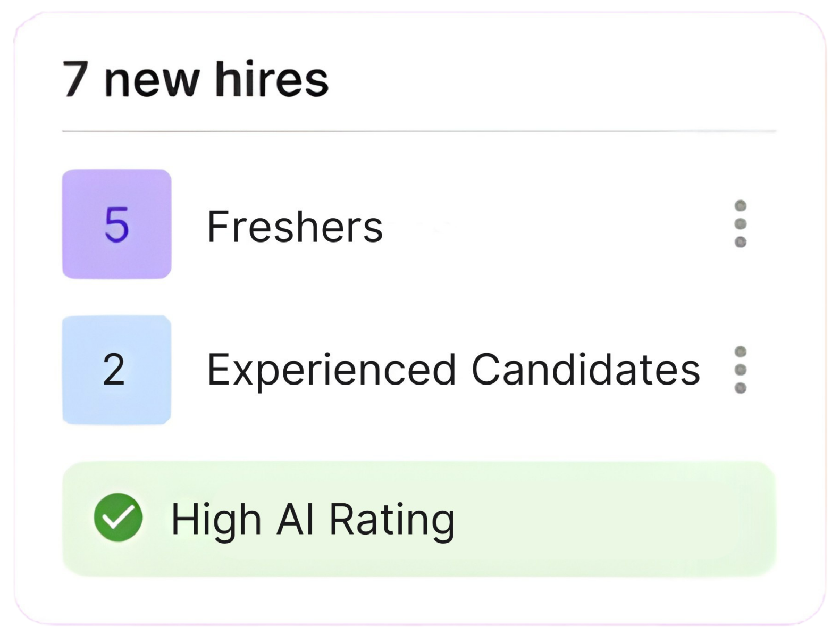Viewport: 840px width, 642px height.
Task: Click the numeral 7 in the heading
Action: 76,80
